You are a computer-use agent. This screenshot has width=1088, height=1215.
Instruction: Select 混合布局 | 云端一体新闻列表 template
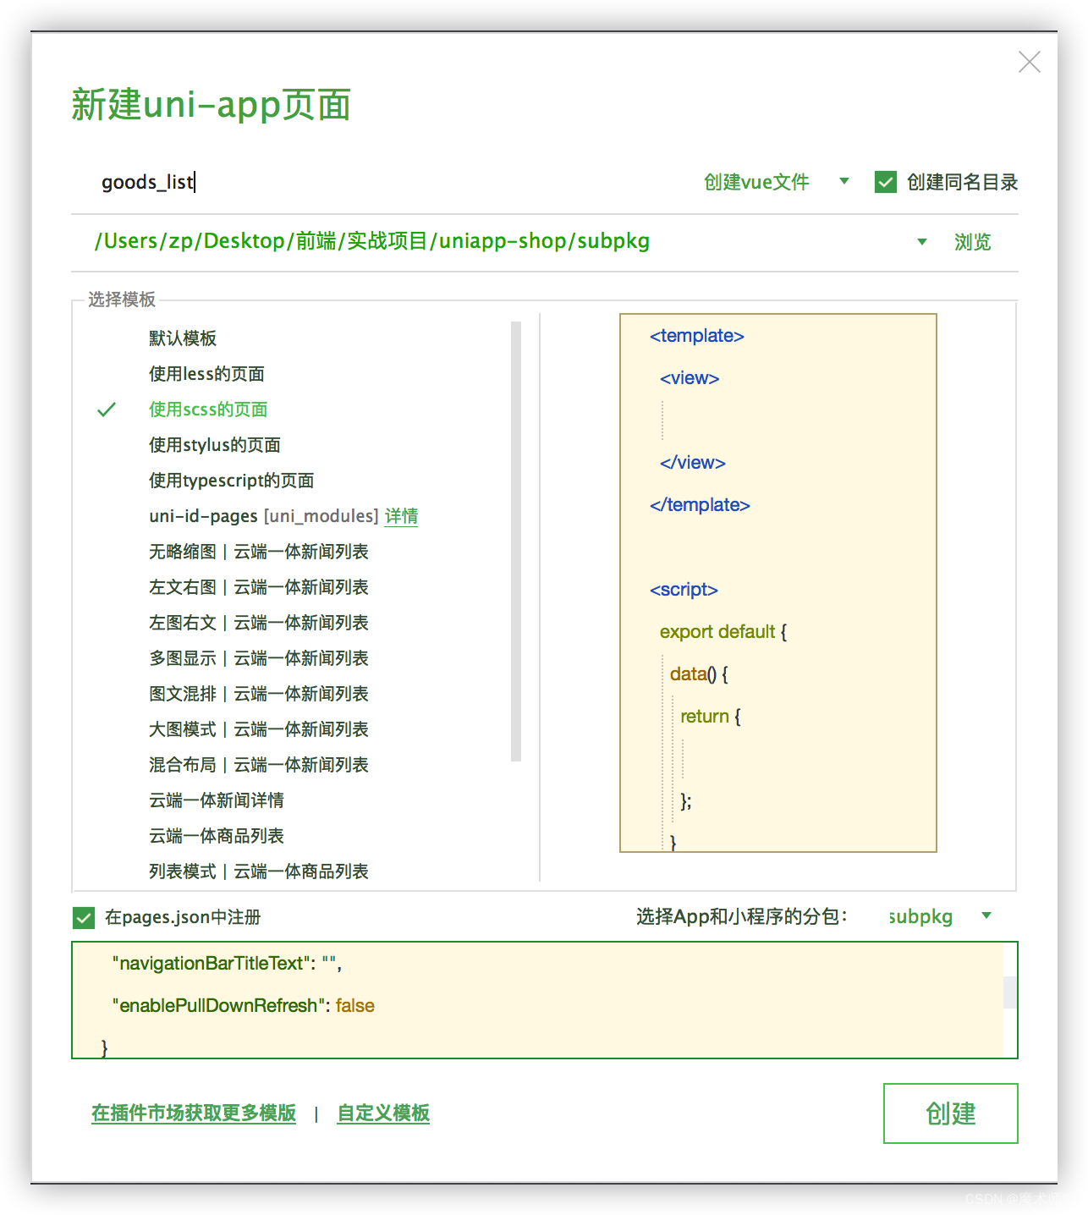[259, 765]
